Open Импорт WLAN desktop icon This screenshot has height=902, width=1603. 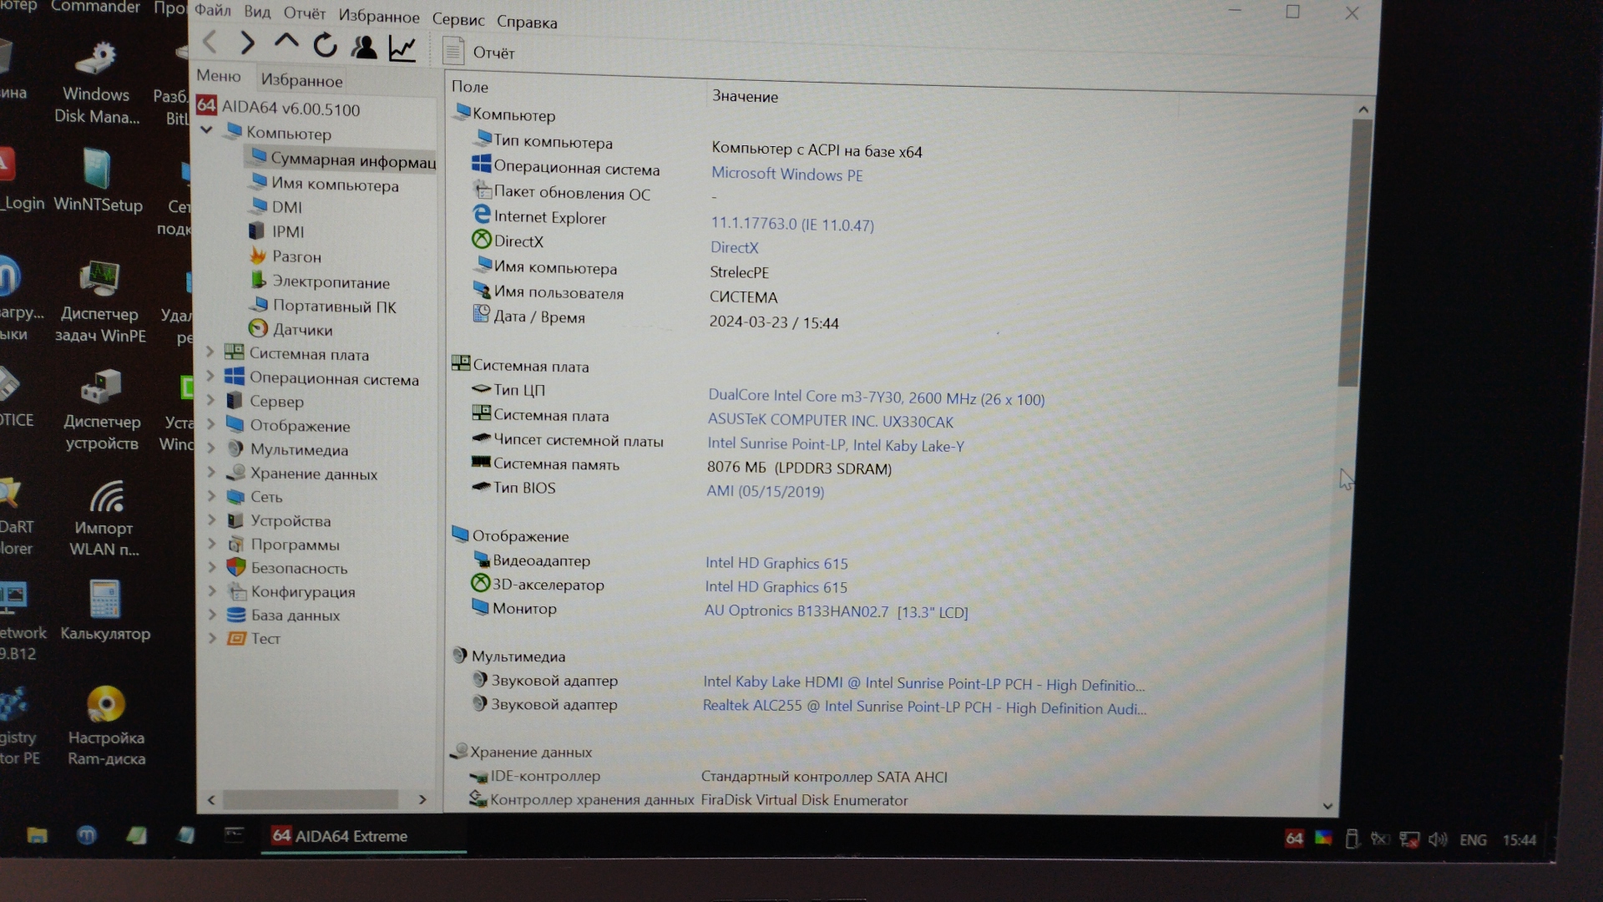pyautogui.click(x=104, y=518)
